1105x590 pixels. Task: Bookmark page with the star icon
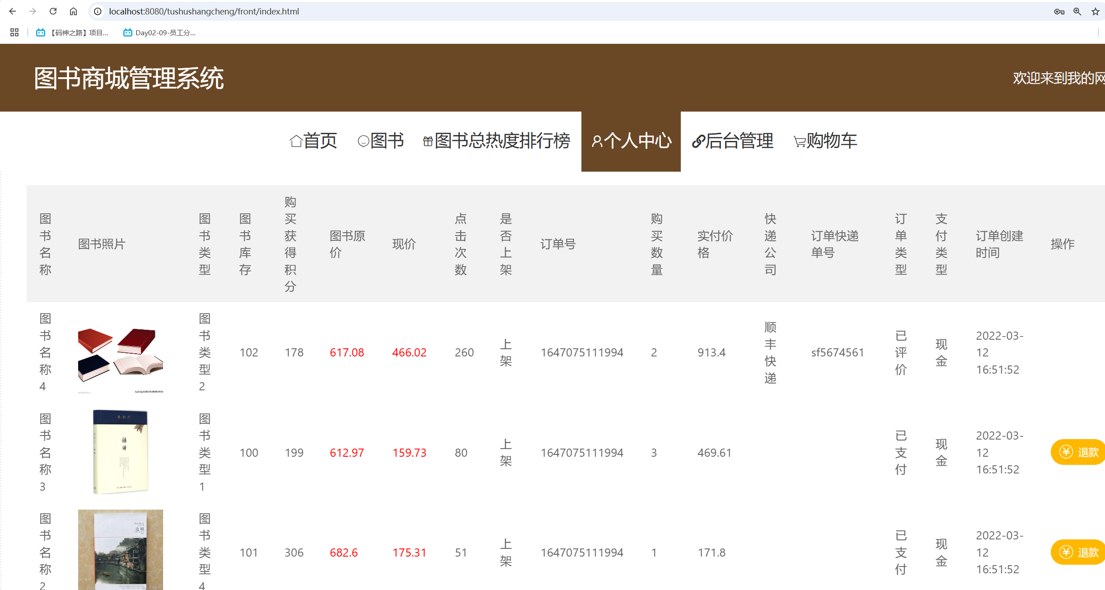pos(1095,12)
